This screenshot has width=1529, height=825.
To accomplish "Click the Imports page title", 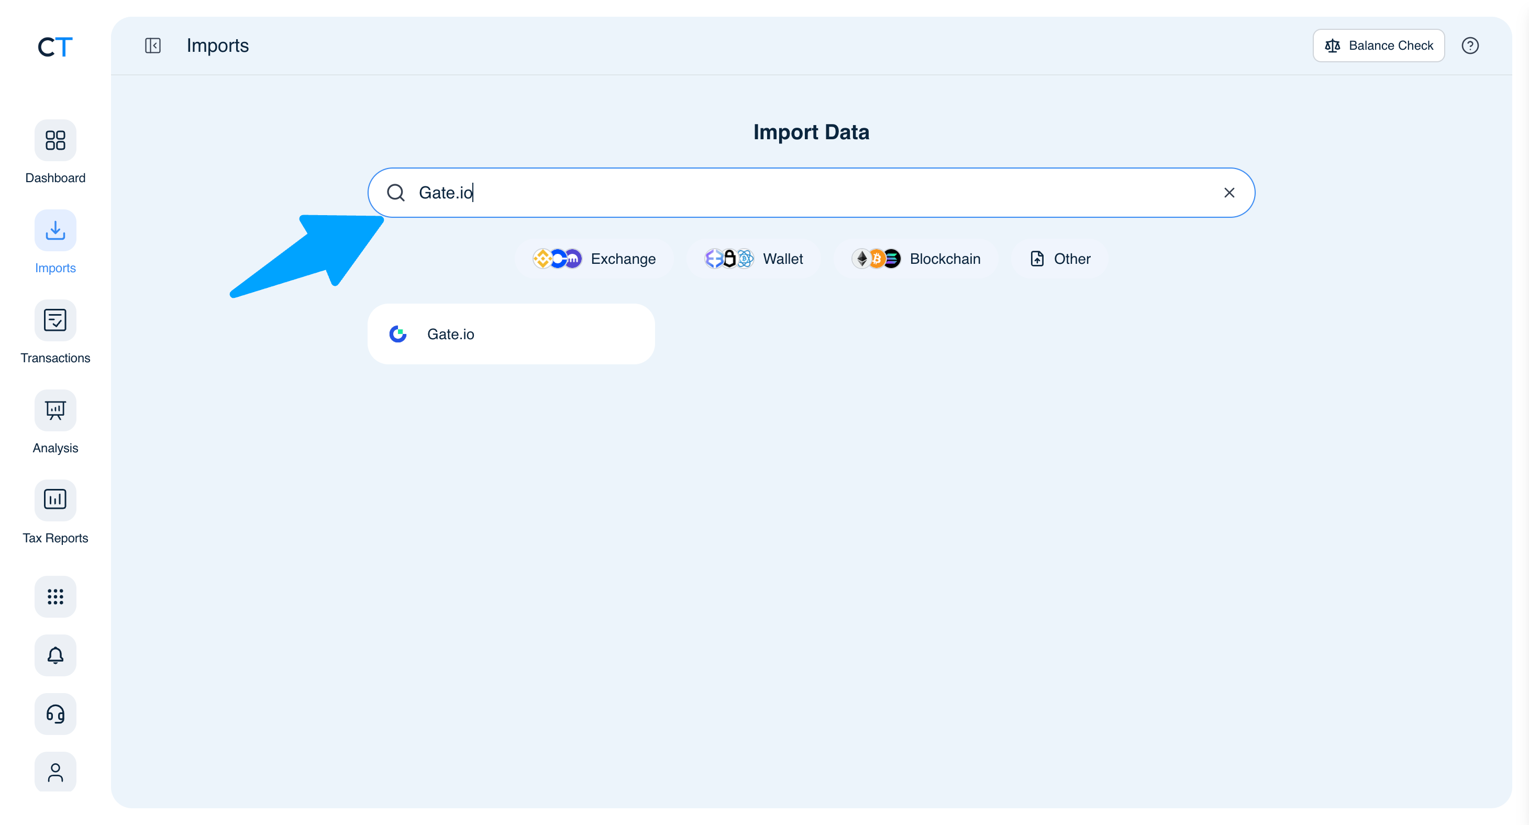I will click(x=218, y=46).
